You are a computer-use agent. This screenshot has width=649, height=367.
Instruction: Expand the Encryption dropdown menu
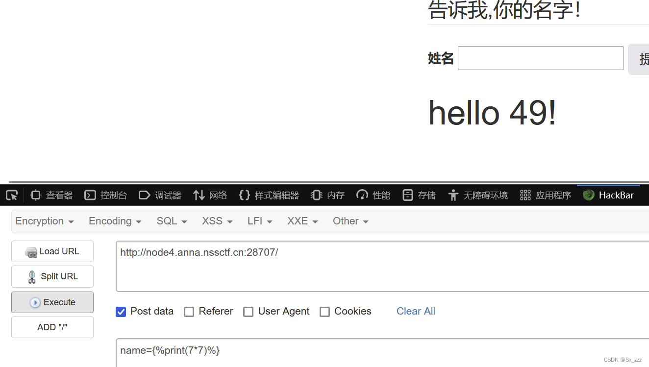(45, 221)
